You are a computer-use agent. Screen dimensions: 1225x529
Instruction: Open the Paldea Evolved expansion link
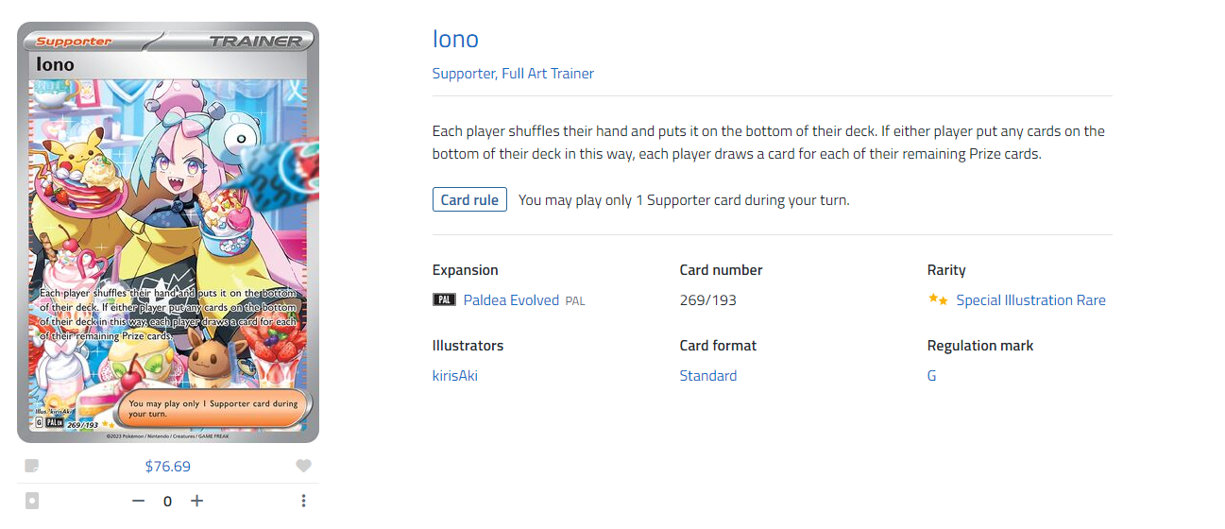tap(511, 300)
